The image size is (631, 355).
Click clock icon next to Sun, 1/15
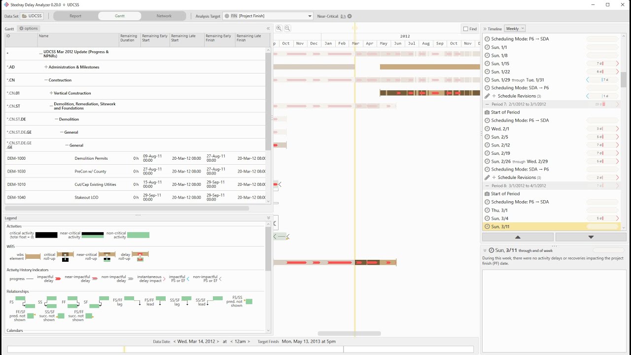(x=488, y=64)
